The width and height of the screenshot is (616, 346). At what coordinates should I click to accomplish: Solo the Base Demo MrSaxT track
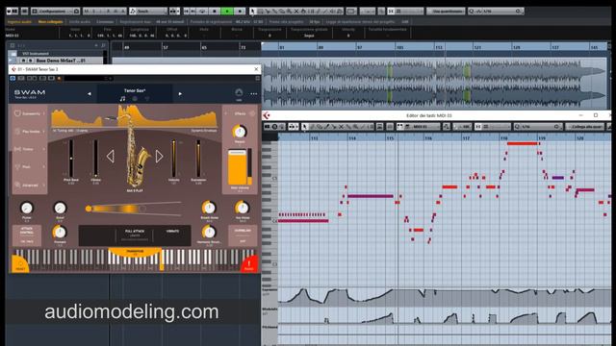coord(30,61)
